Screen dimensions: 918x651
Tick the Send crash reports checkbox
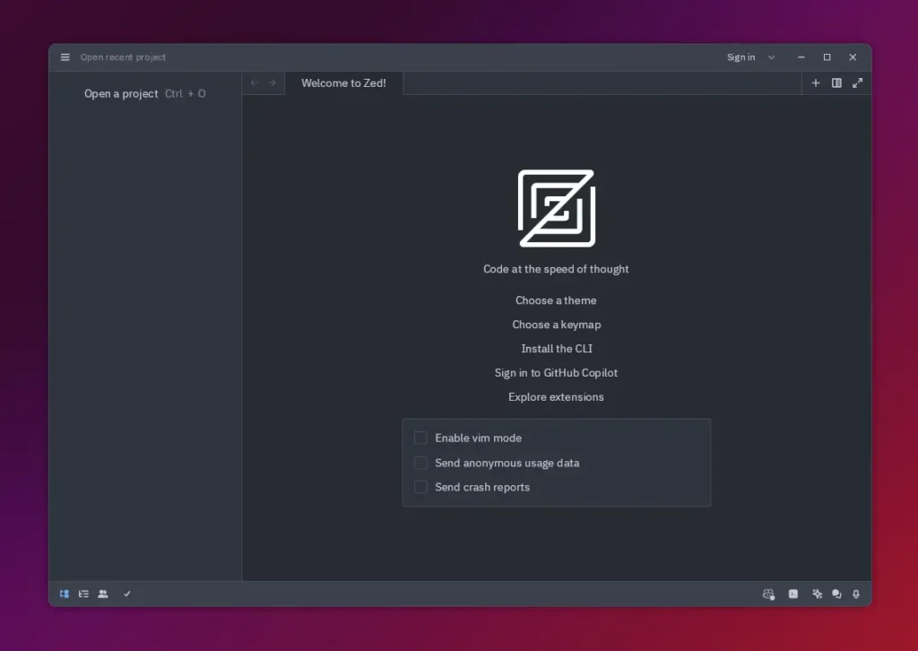tap(420, 487)
